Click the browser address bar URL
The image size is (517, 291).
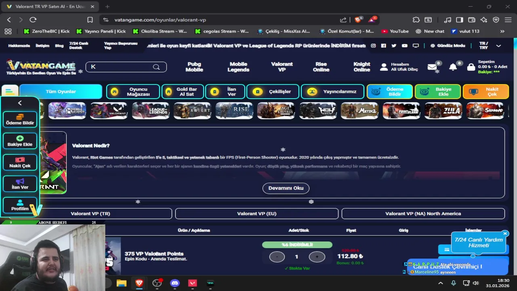click(x=160, y=20)
